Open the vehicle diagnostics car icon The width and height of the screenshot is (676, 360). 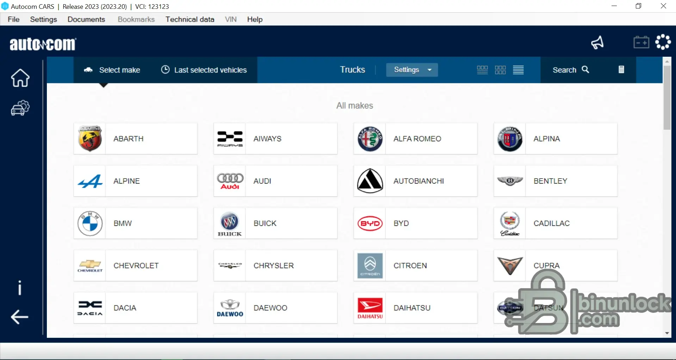[20, 108]
